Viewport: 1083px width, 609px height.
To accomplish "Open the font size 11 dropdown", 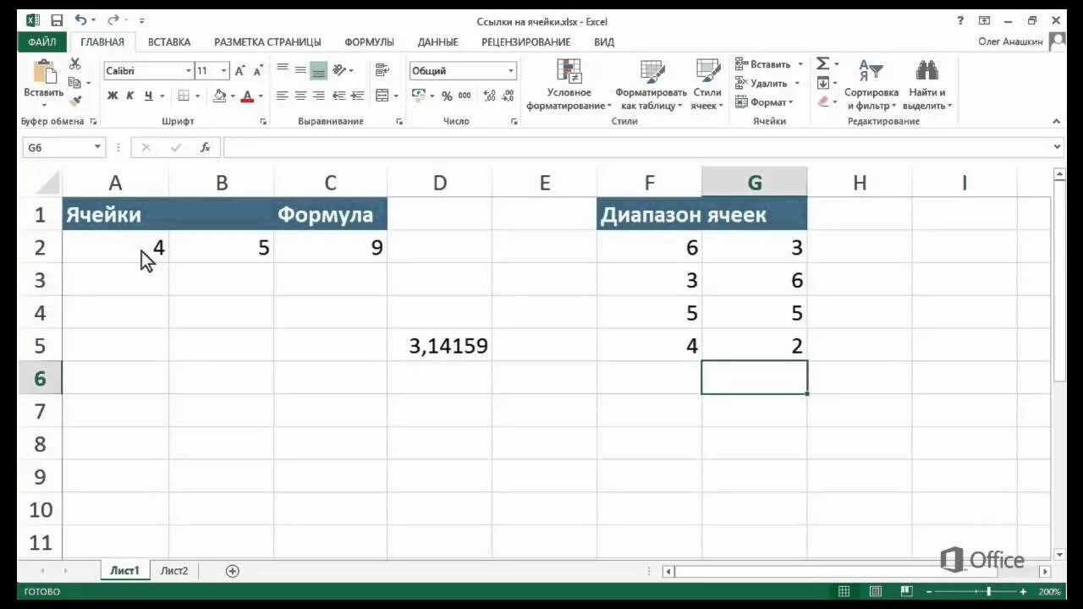I will pos(224,71).
